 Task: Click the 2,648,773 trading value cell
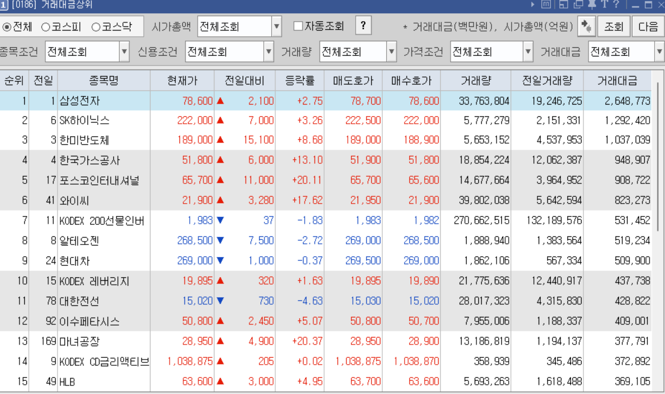click(x=627, y=101)
